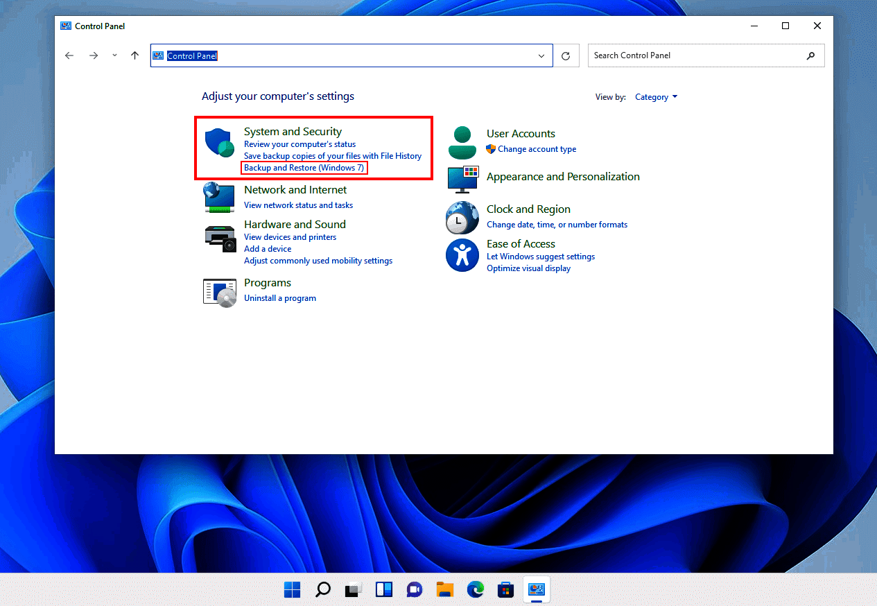
Task: Click the Hardware and Sound printer icon
Action: click(x=219, y=237)
